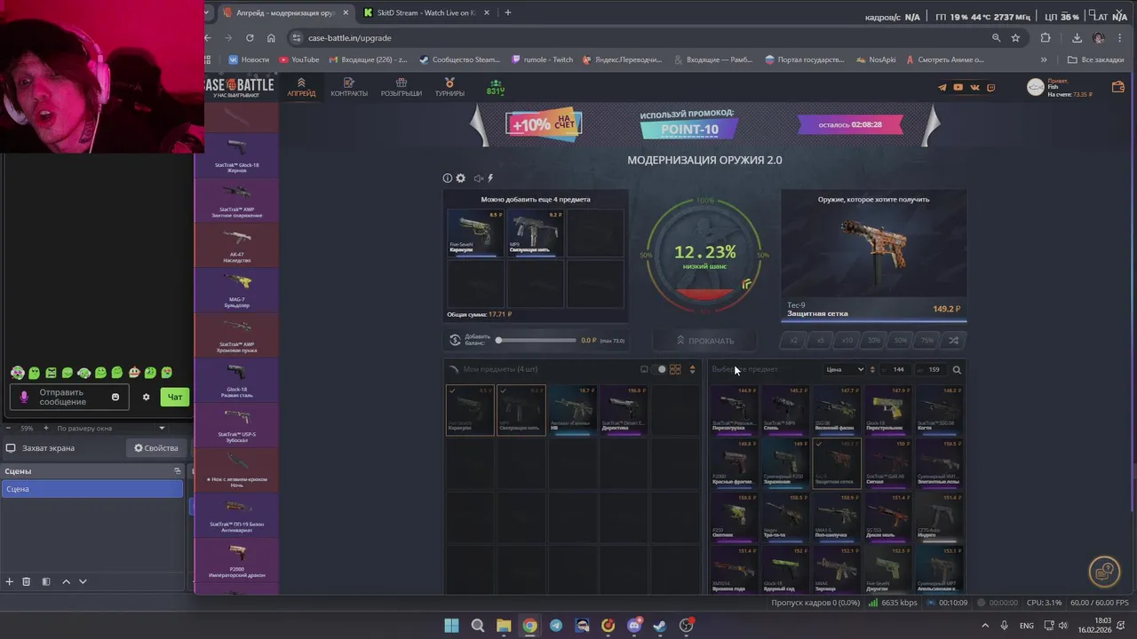Screen dimensions: 1137x639
Task: Click the search magnifier in target items panel
Action: coord(957,369)
